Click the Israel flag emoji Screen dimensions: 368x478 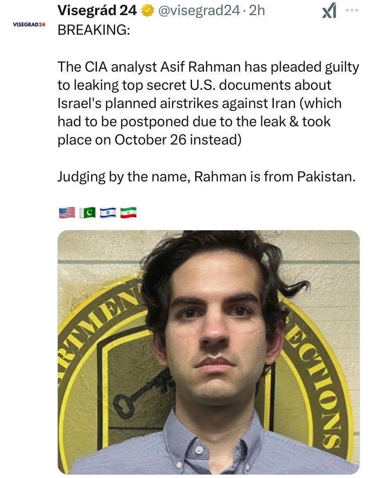pos(108,213)
